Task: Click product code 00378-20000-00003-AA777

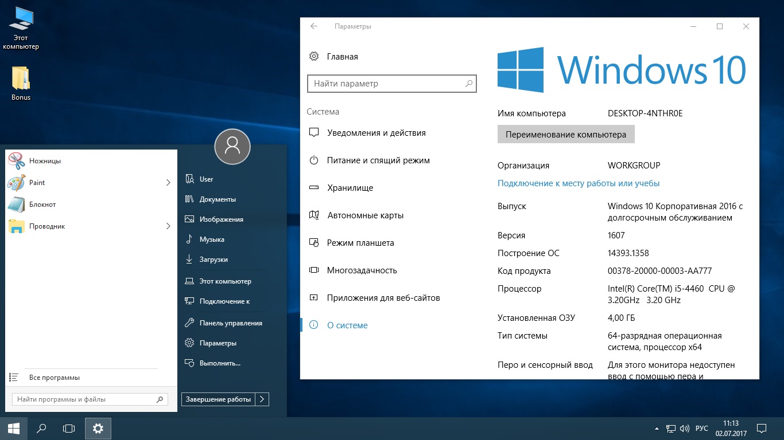Action: [660, 271]
